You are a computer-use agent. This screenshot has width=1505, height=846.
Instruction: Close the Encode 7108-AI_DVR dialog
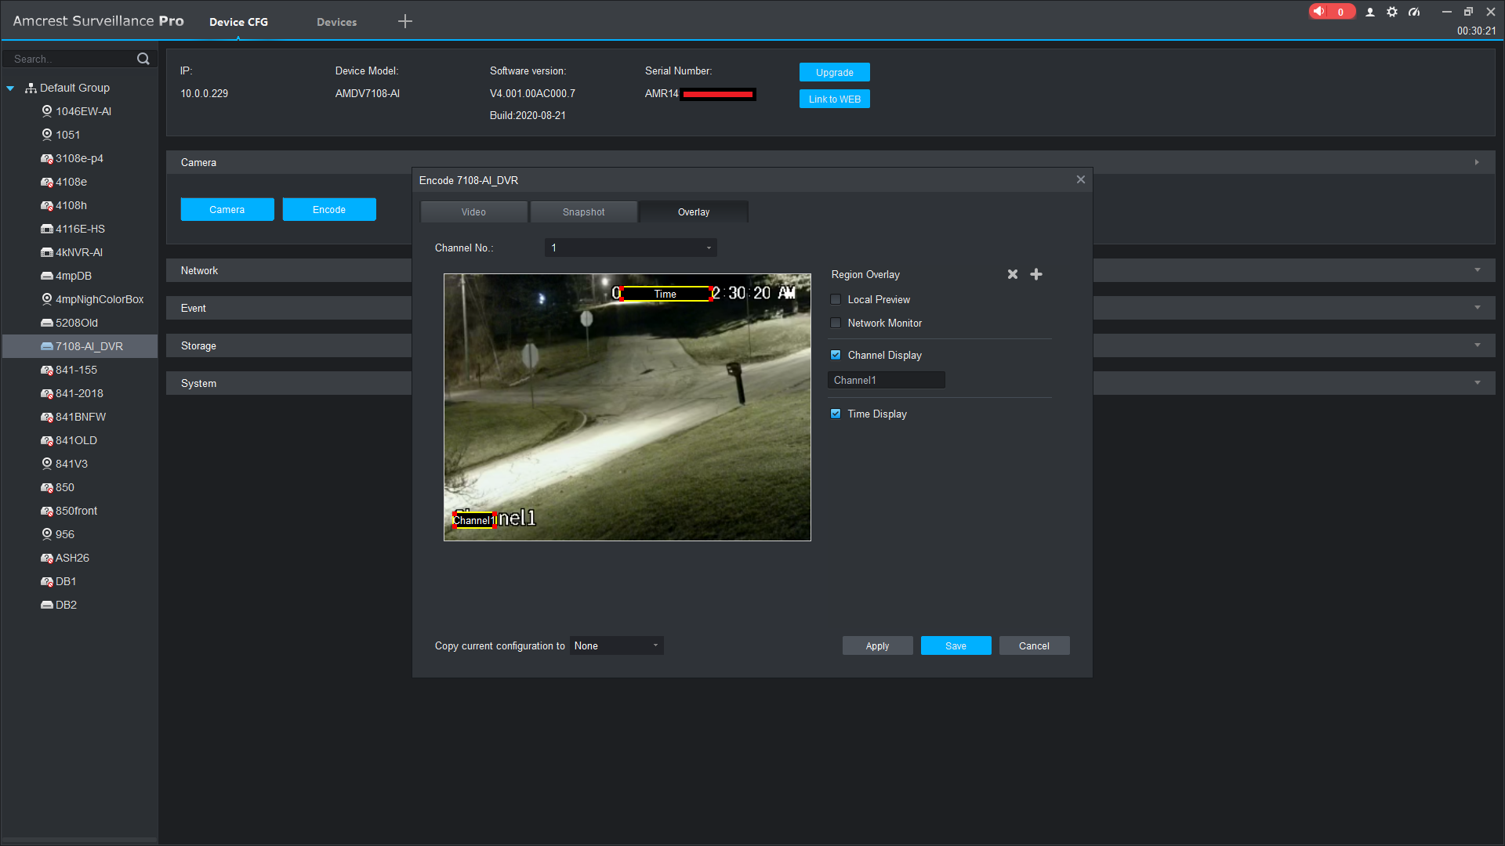click(x=1081, y=179)
